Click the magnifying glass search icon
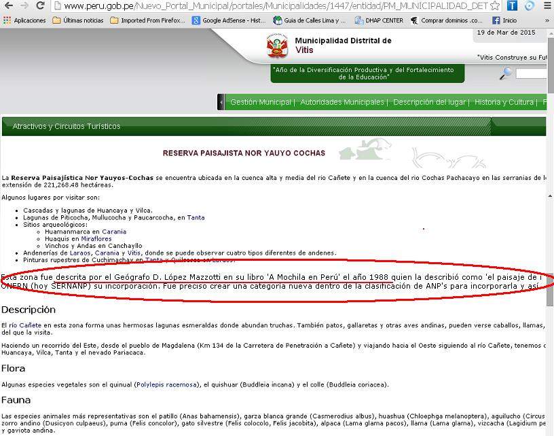The height and width of the screenshot is (436, 554). pyautogui.click(x=506, y=73)
